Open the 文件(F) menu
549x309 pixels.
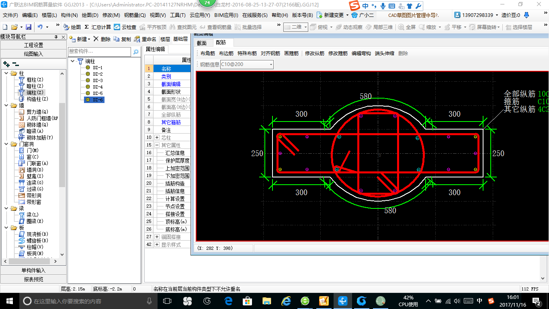click(10, 15)
